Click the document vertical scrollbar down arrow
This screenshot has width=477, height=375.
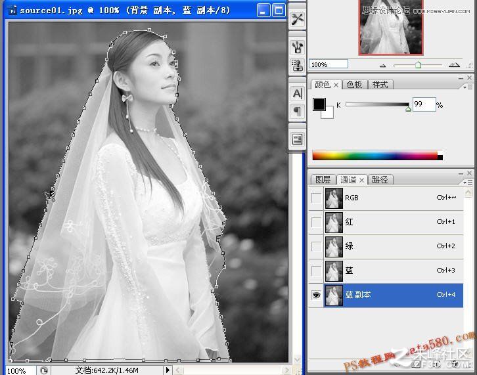coord(297,359)
